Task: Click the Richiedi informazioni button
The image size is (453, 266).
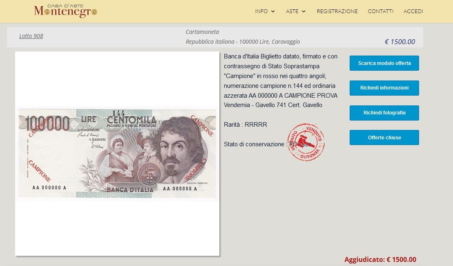Action: click(384, 88)
